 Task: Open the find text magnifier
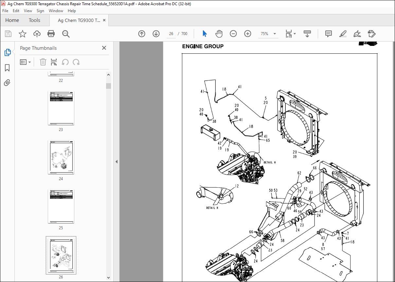(66, 34)
